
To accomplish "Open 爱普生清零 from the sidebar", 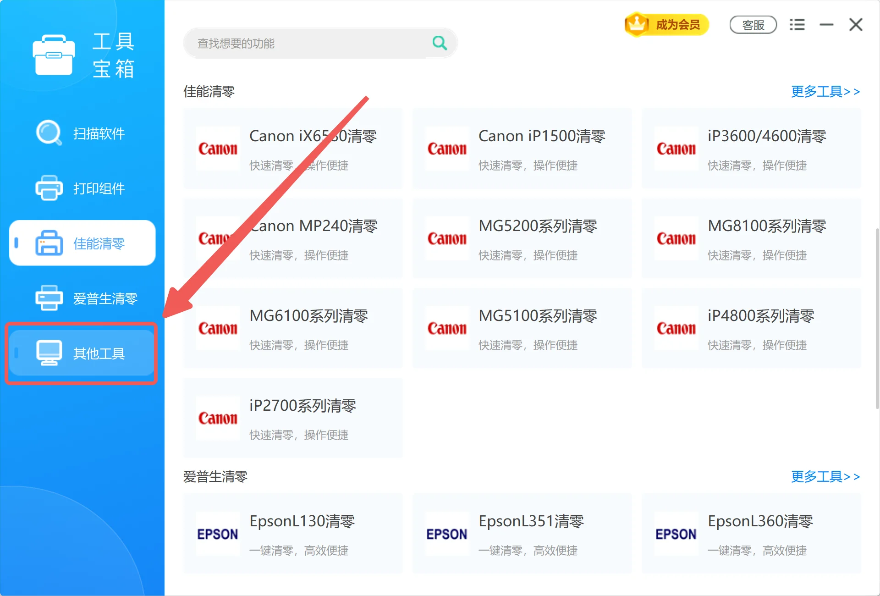I will coord(49,298).
